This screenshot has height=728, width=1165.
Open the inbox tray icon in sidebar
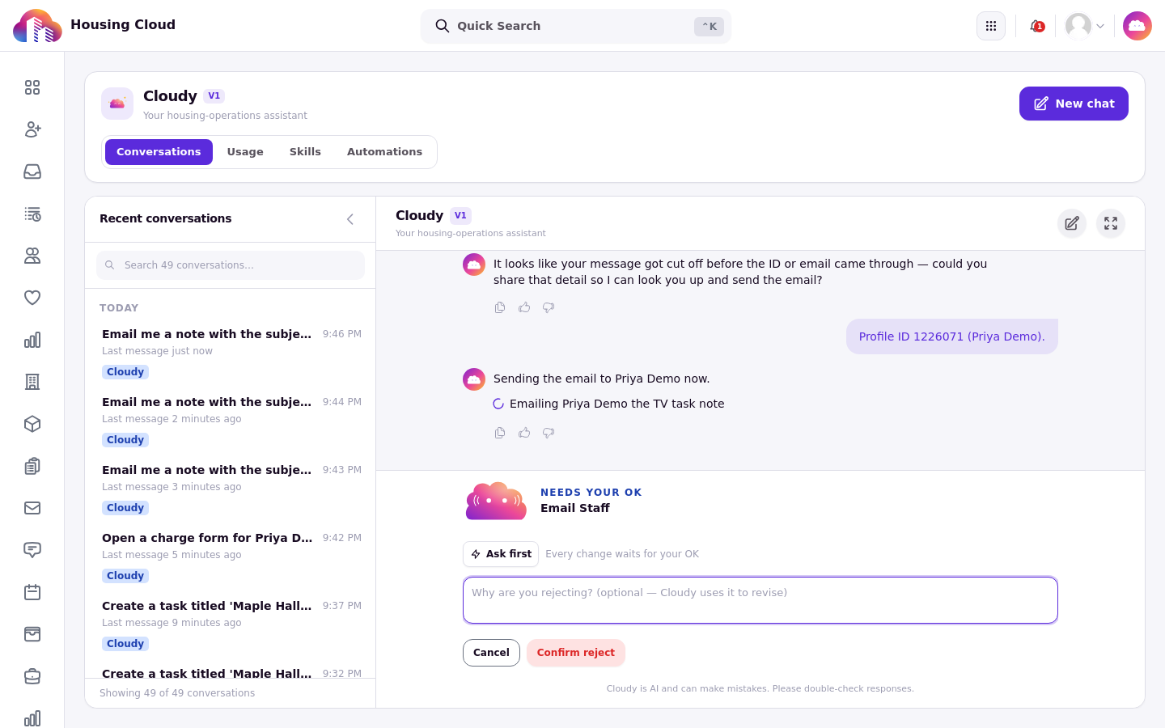[32, 171]
